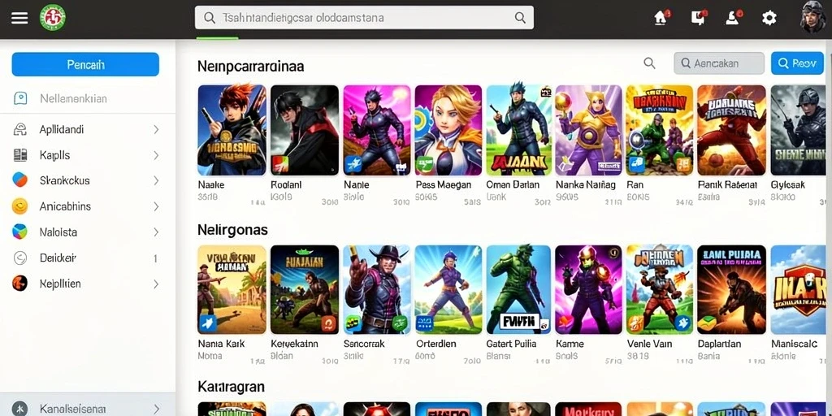Click the Skankckus sidebar icon
832x416 pixels.
point(19,180)
